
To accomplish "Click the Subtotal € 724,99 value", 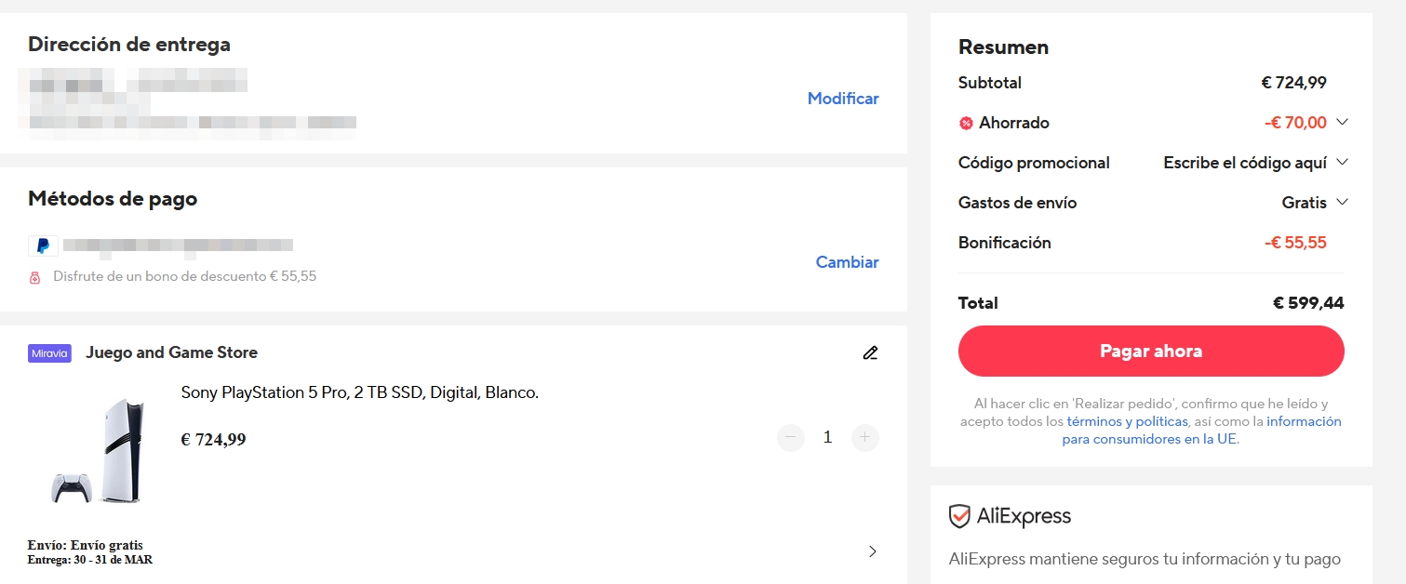I will [1293, 83].
